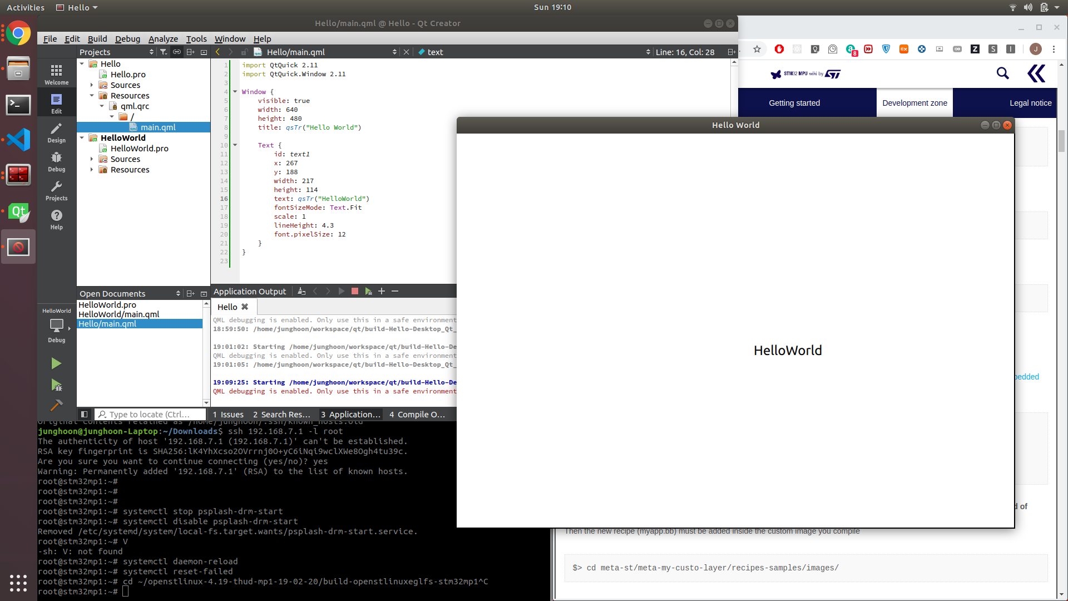Click the wiki search magnifier icon
The image size is (1068, 601).
(1002, 73)
